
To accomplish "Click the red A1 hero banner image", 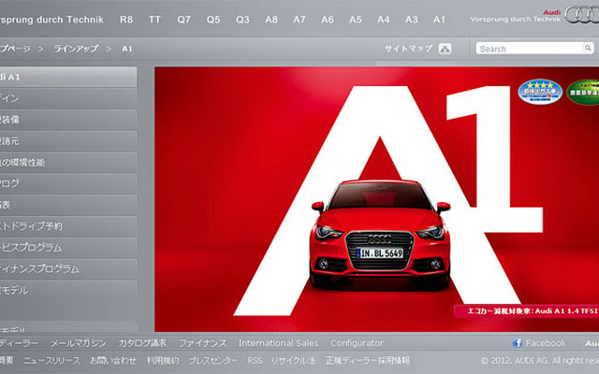I will 376,199.
